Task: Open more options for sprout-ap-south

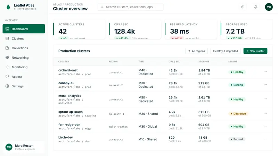Action: [x=265, y=113]
